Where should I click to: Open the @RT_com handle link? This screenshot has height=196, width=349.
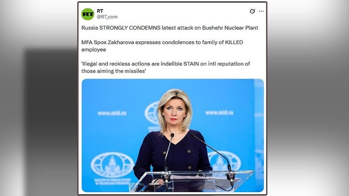point(107,17)
